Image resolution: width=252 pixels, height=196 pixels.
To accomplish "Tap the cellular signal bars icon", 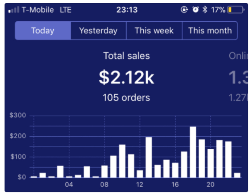I will (x=14, y=10).
